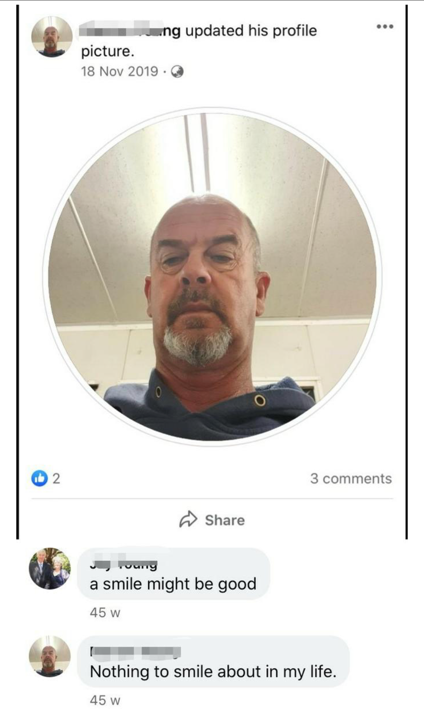424x725 pixels.
Task: Click the globe public-audience icon
Action: [177, 72]
